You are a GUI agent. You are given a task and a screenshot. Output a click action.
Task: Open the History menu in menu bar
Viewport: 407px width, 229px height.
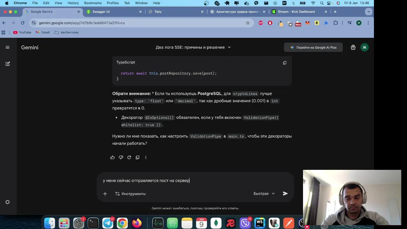(x=73, y=3)
